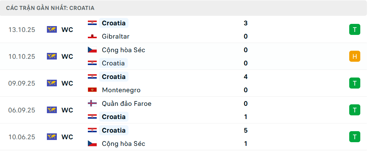Click the orange H draw badge
Viewport: 371px width, 151px height.
tap(354, 57)
